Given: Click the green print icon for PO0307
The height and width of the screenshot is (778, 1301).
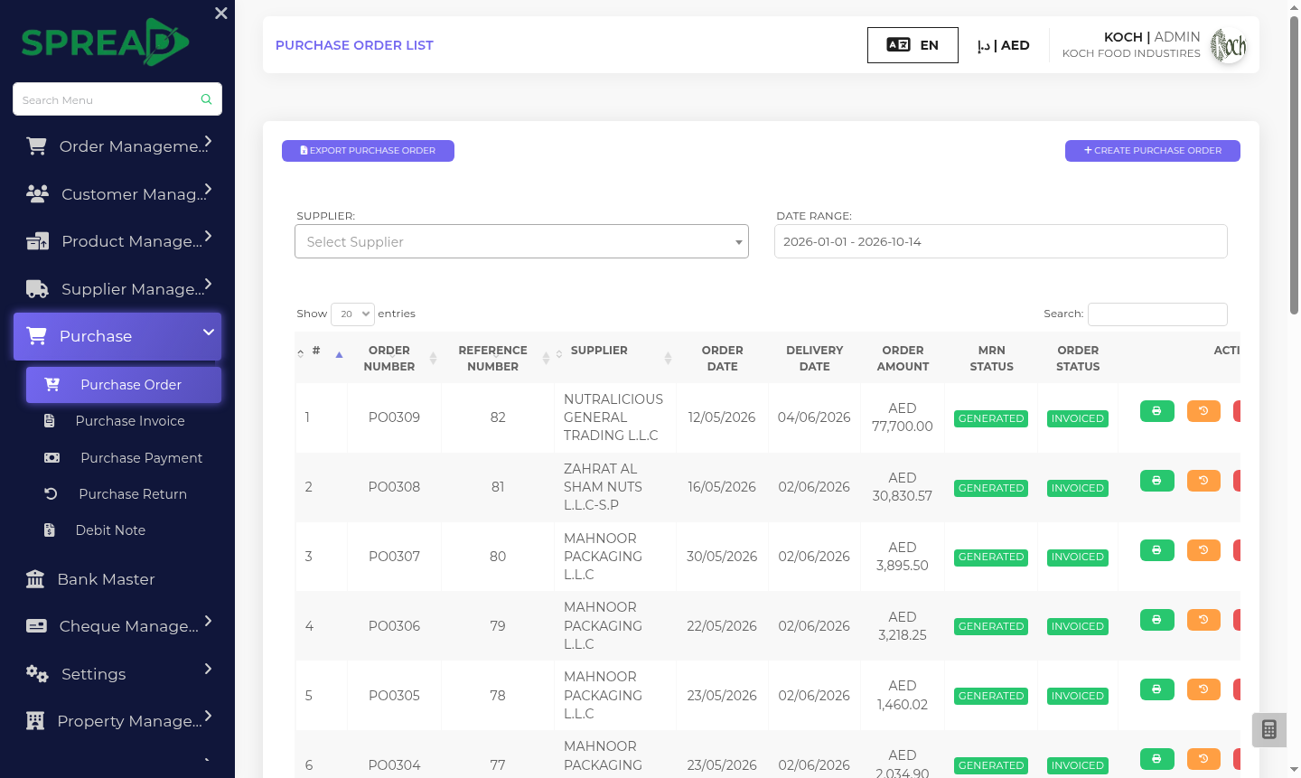Looking at the screenshot, I should [x=1156, y=550].
